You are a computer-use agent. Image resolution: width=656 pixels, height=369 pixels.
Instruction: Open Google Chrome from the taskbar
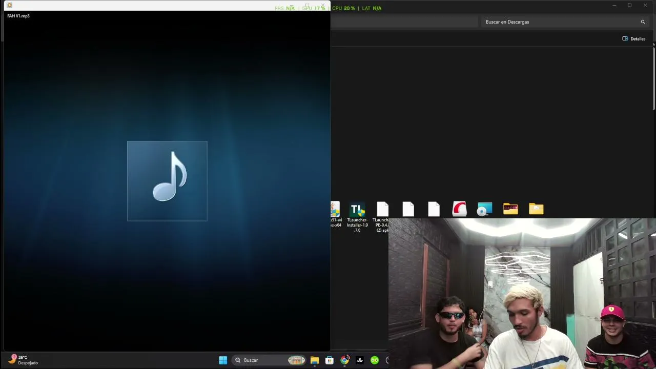345,360
